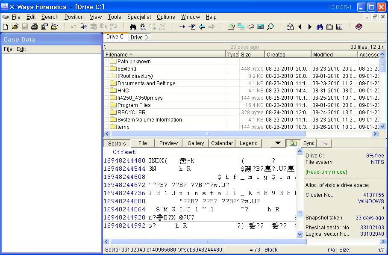Click the Offset column header in hex view
This screenshot has width=388, height=255.
(124, 152)
